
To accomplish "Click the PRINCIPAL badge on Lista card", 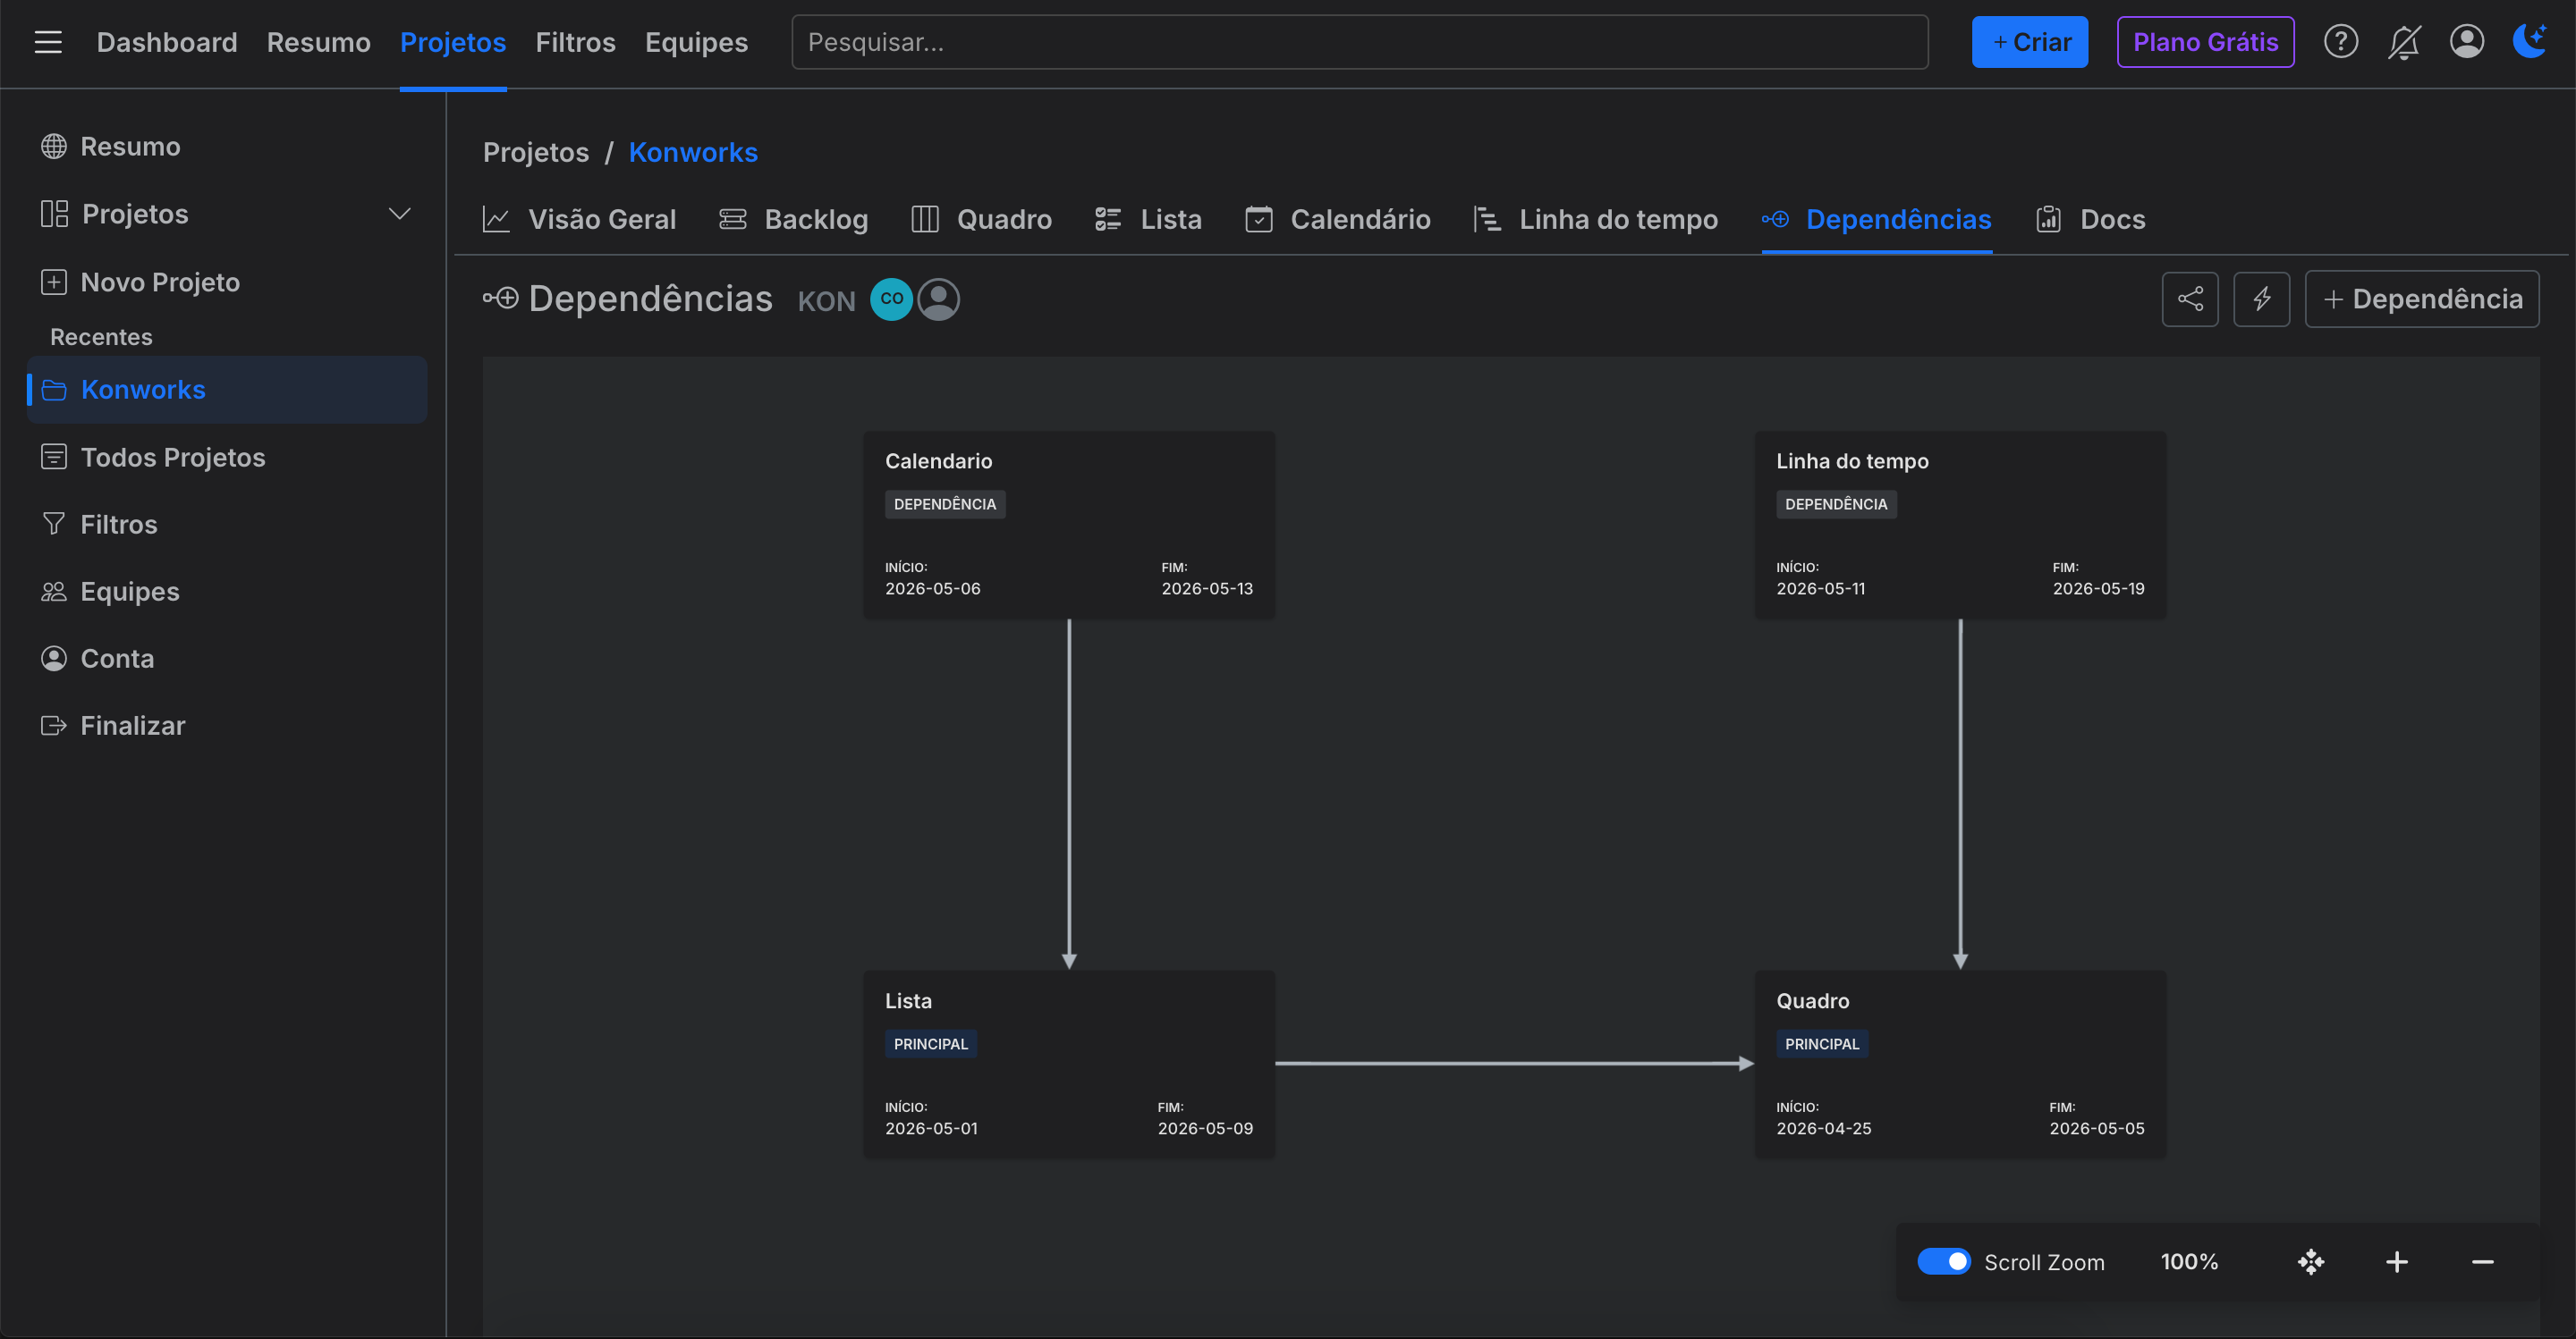I will [x=931, y=1043].
